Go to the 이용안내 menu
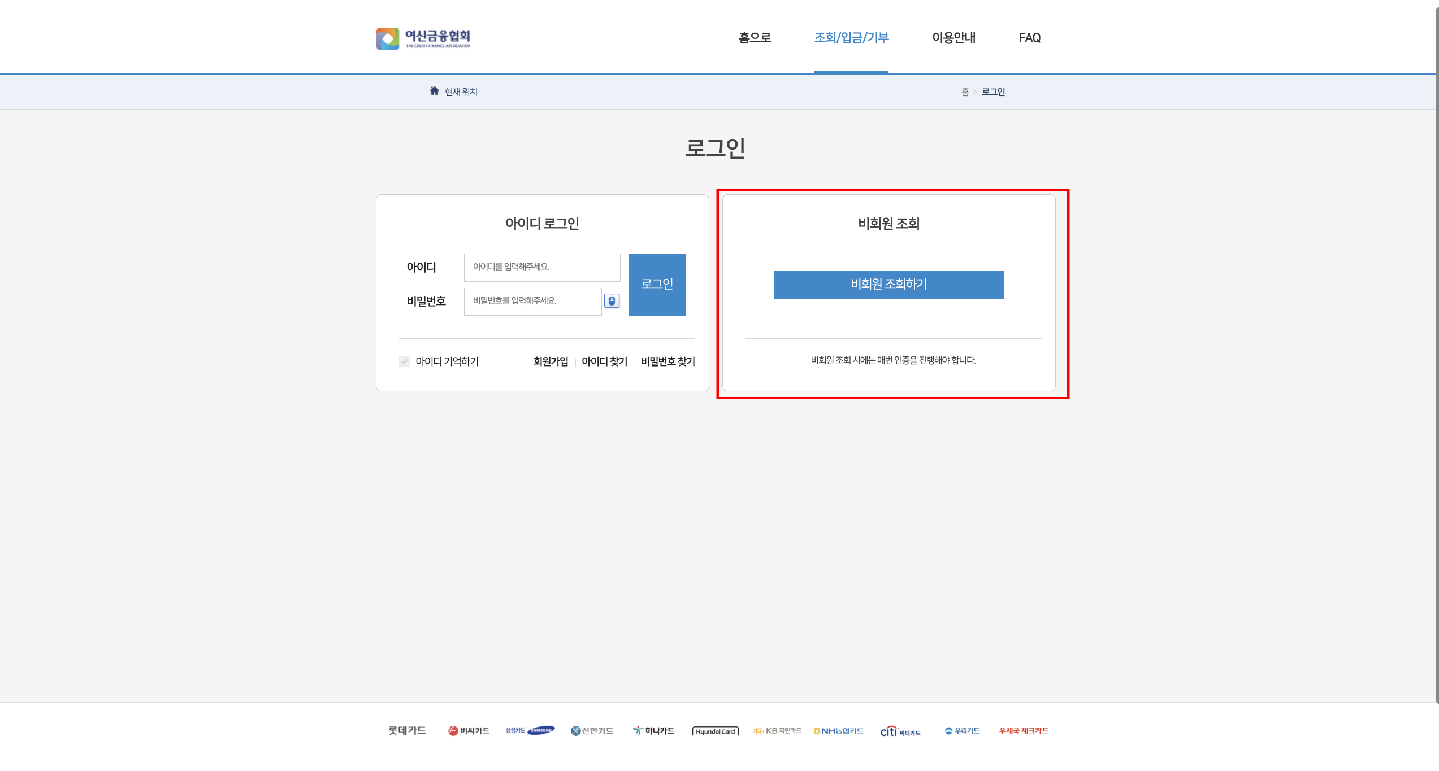The height and width of the screenshot is (771, 1439). coord(953,38)
